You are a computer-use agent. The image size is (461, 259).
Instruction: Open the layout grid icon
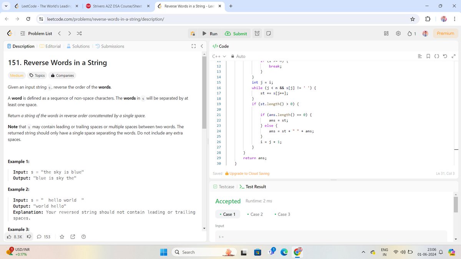(x=386, y=33)
